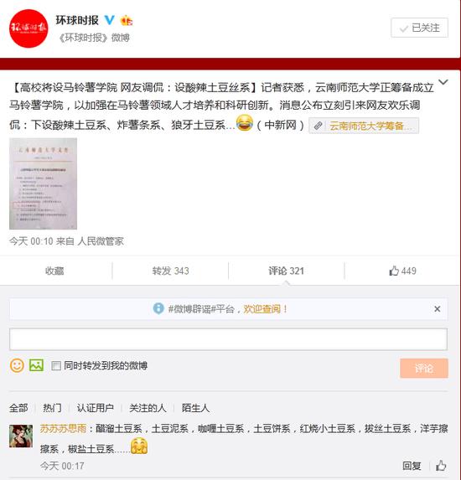Image resolution: width=461 pixels, height=480 pixels.
Task: Click the Global Times red avatar logo
Action: 28,28
